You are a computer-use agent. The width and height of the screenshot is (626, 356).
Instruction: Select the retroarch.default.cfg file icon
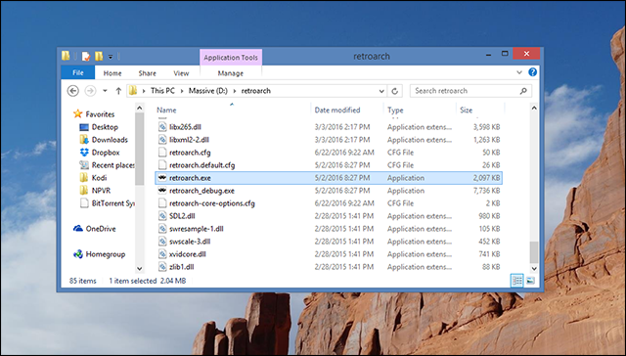162,165
